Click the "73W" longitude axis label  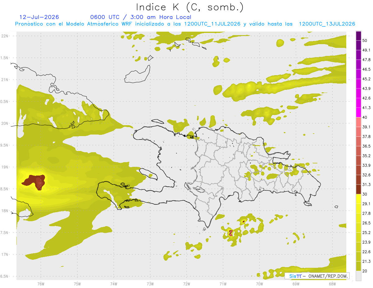coord(150,284)
